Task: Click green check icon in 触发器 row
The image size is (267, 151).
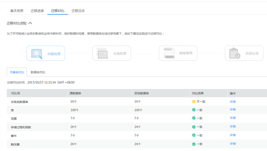Action: pos(194,144)
